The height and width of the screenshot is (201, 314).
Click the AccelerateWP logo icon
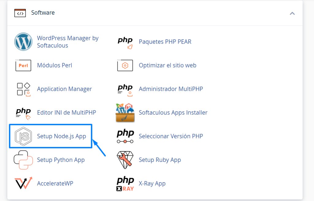click(x=23, y=183)
